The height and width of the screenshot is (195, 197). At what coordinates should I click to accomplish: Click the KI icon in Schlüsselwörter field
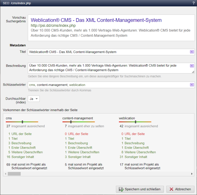(x=192, y=85)
